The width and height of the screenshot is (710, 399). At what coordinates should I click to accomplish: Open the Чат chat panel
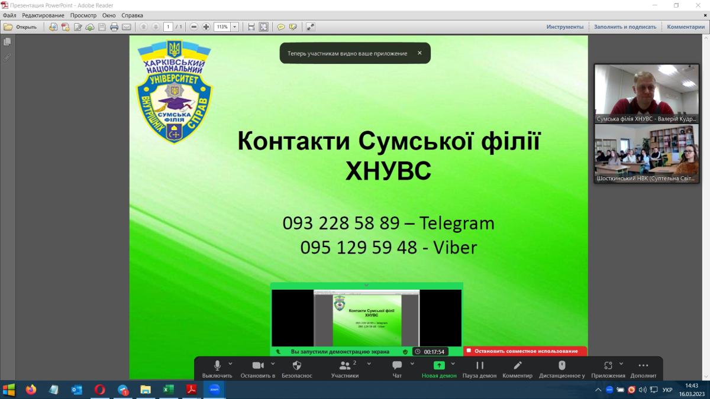[x=397, y=369]
